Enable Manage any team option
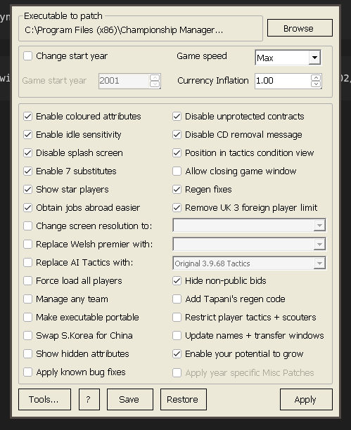This screenshot has height=430, width=351. click(27, 299)
